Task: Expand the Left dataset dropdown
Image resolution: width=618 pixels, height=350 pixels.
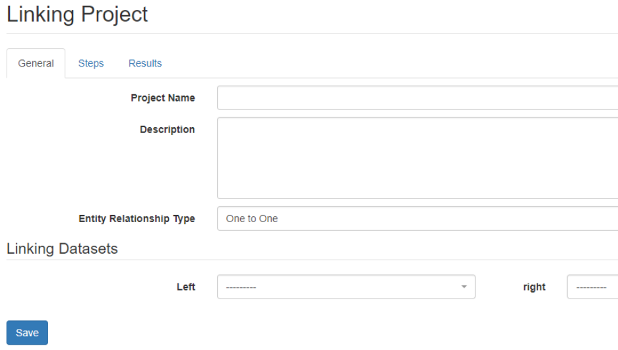Action: [x=346, y=287]
